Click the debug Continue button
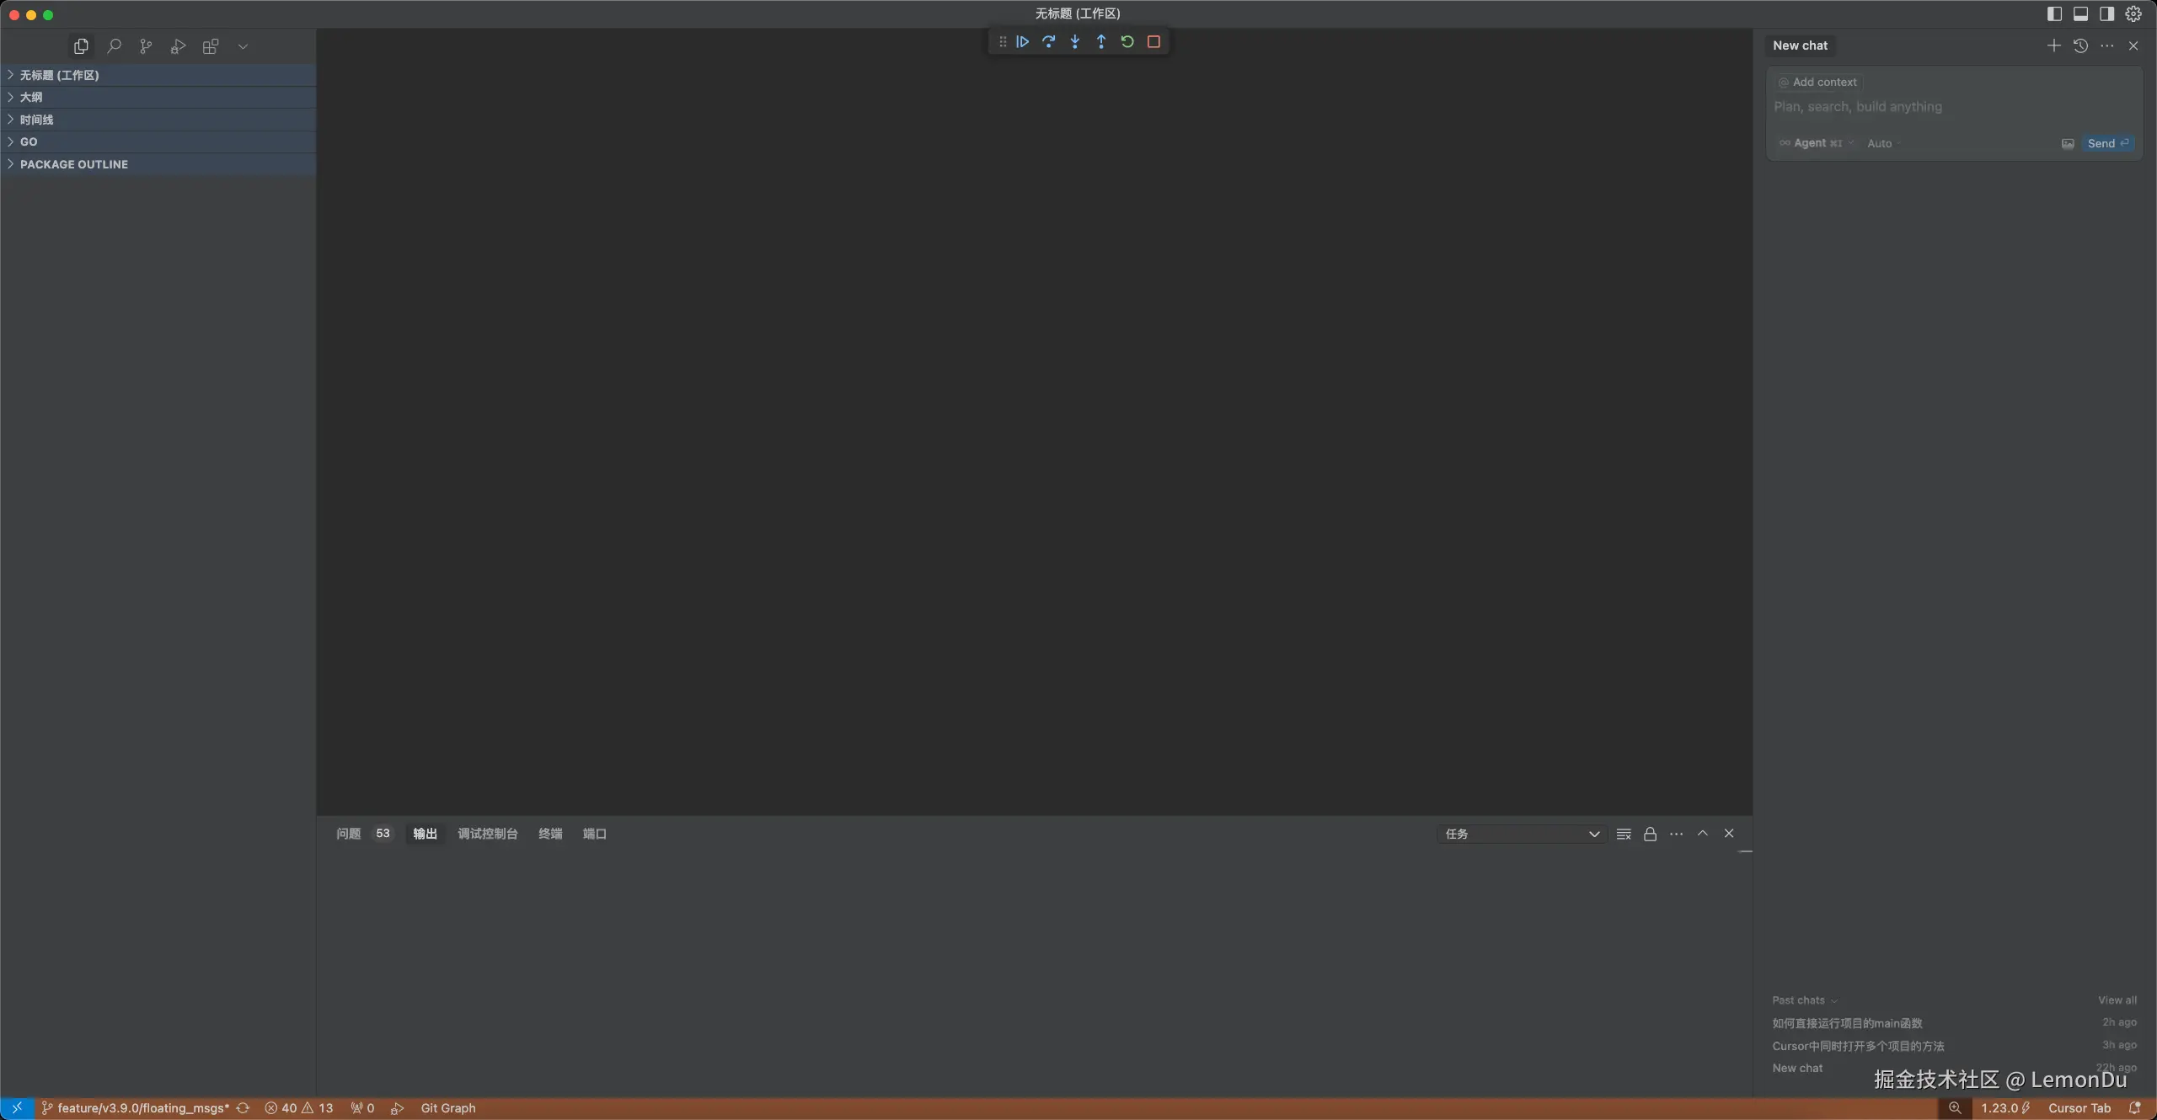Image resolution: width=2157 pixels, height=1120 pixels. pyautogui.click(x=1022, y=41)
